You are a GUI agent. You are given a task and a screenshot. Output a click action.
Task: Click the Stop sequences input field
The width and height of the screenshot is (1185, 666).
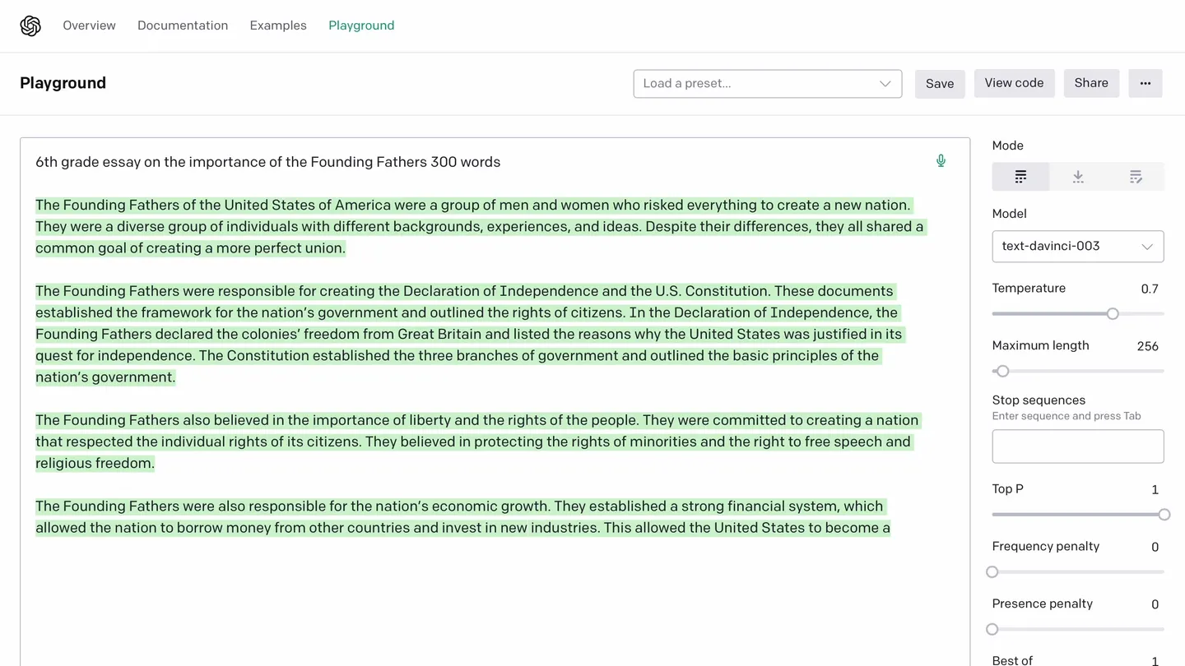click(x=1078, y=446)
